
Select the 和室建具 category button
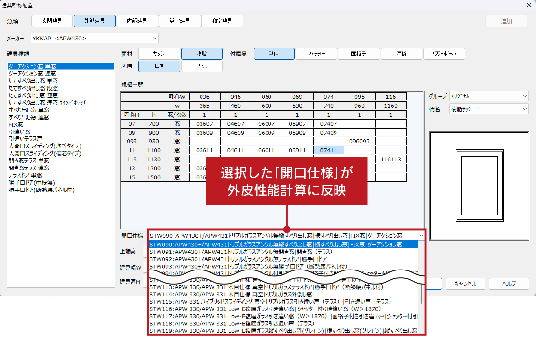point(222,21)
